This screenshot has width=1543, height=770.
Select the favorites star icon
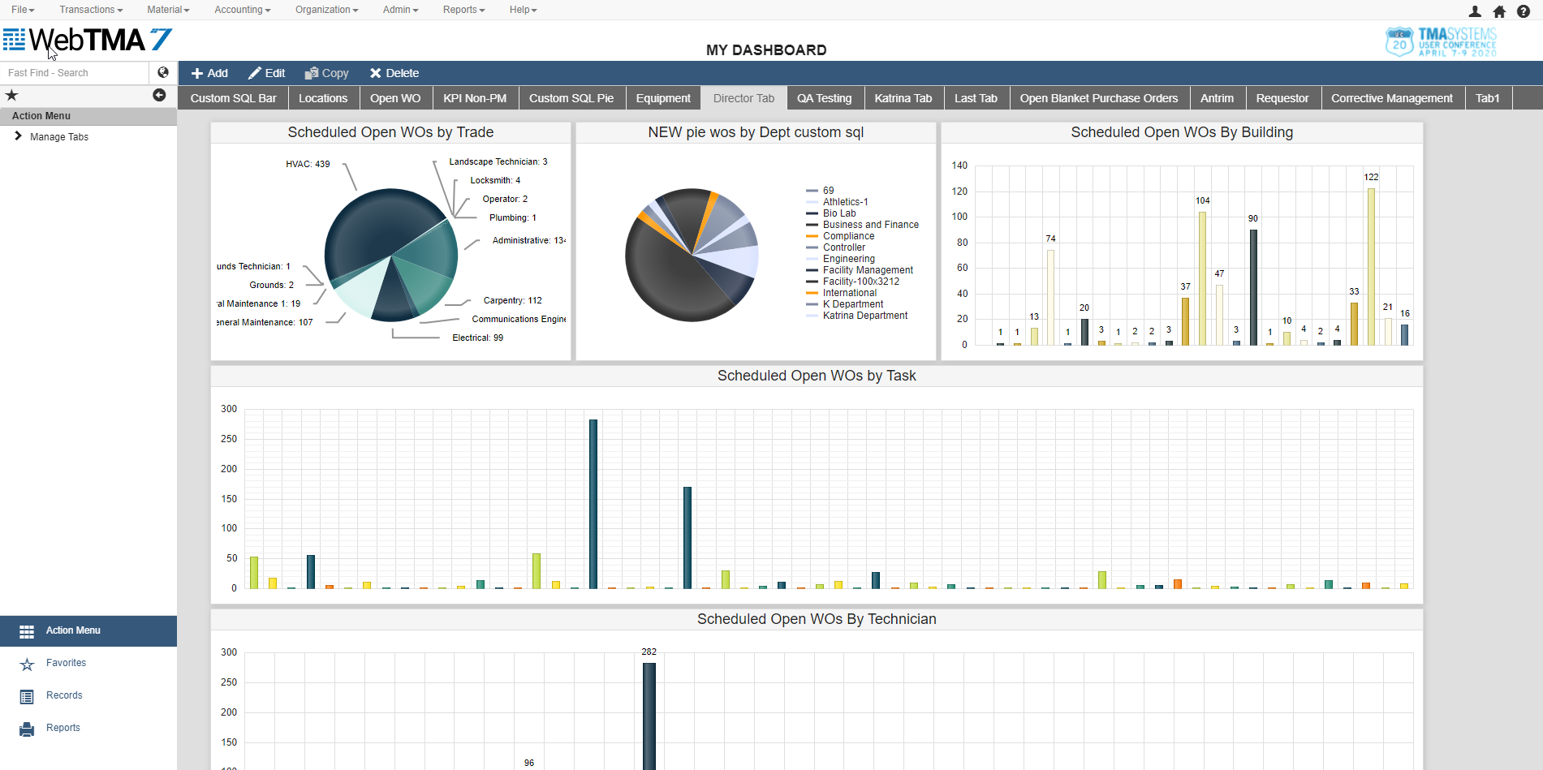11,95
